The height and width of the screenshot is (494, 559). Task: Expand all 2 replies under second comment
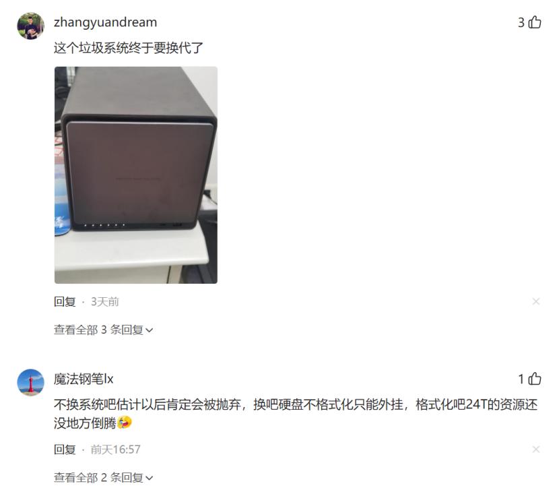point(104,477)
